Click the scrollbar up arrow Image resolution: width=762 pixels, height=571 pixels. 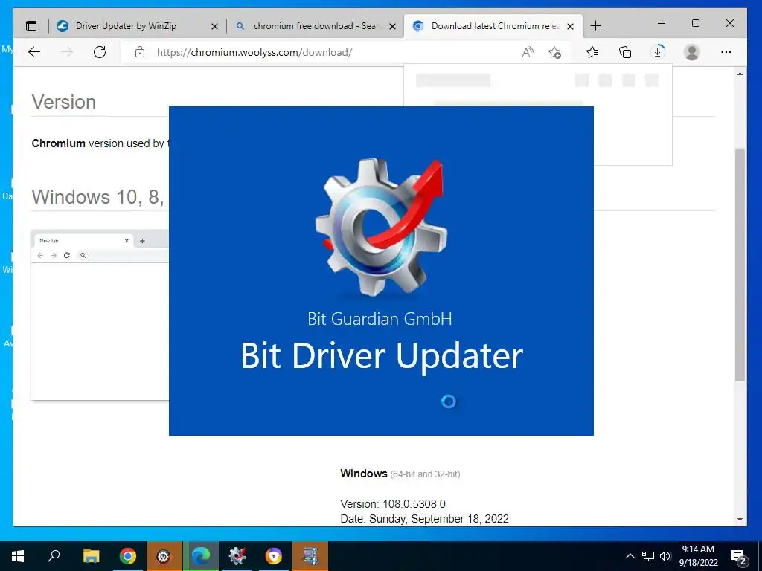740,74
